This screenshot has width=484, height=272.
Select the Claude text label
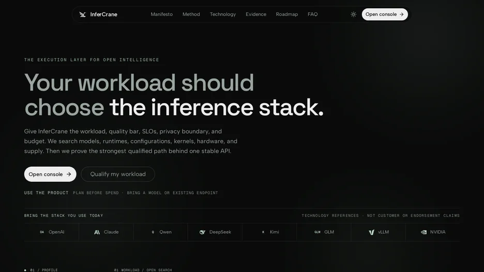(x=111, y=232)
